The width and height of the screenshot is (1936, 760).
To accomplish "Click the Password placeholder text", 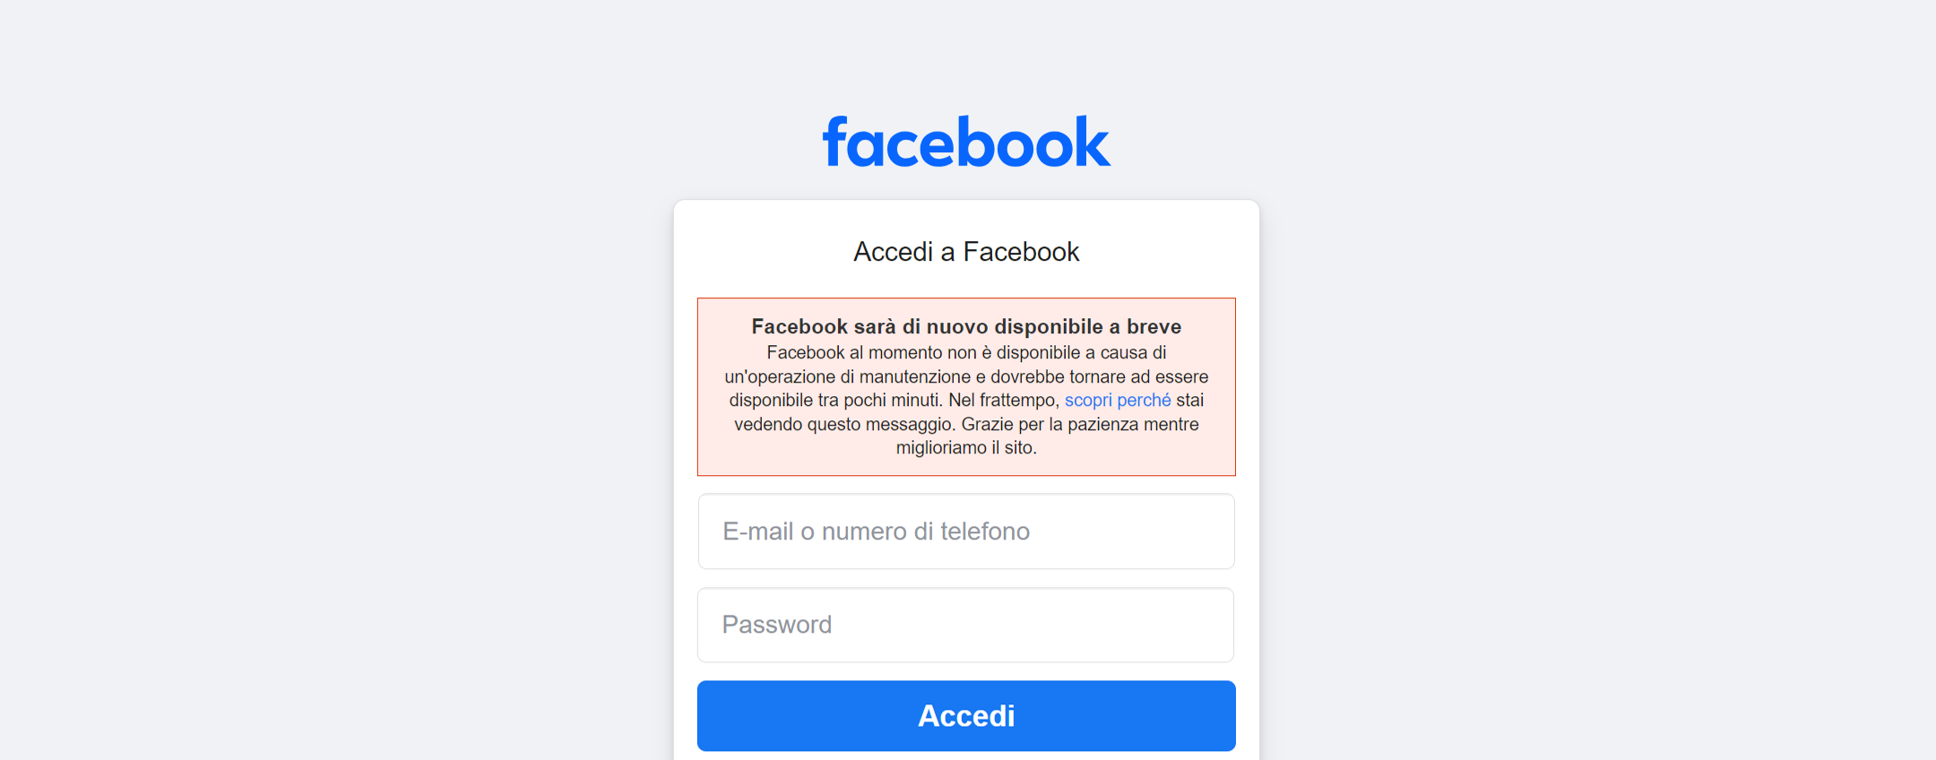I will click(776, 625).
